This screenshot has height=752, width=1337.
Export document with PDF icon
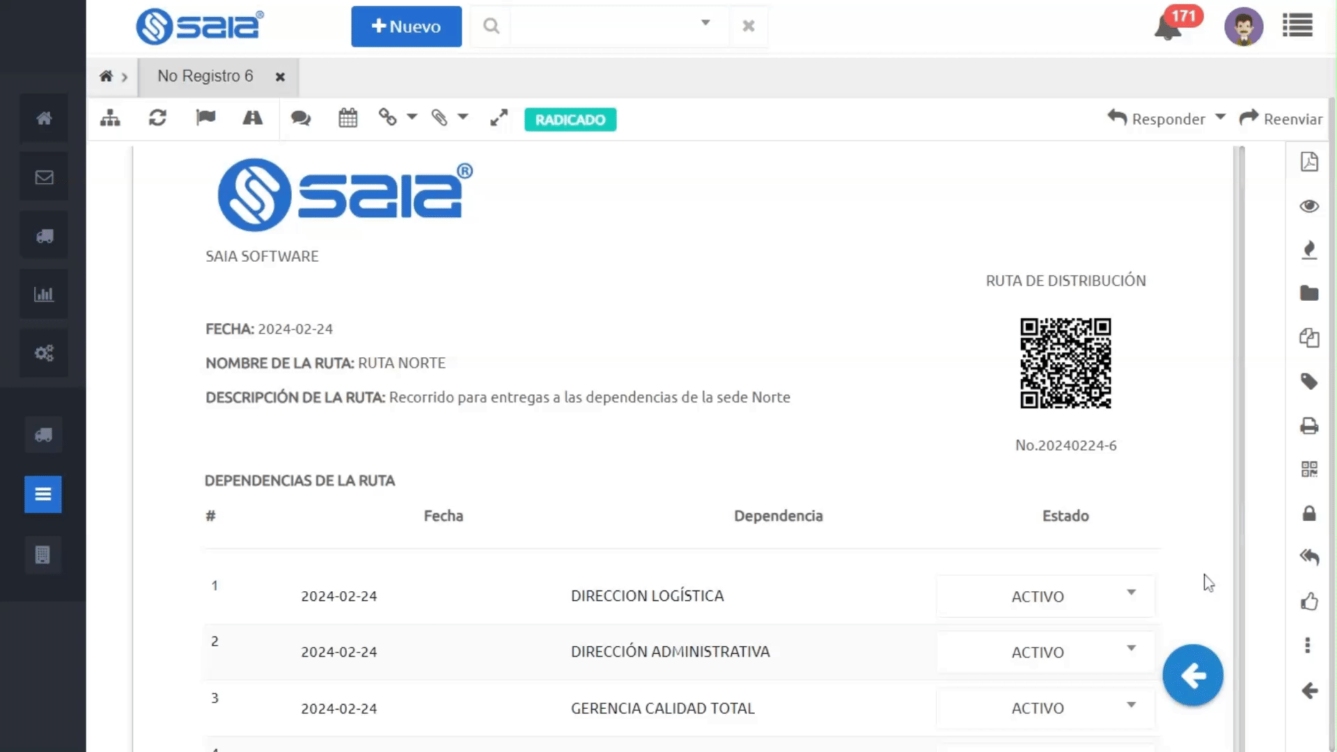pyautogui.click(x=1309, y=162)
